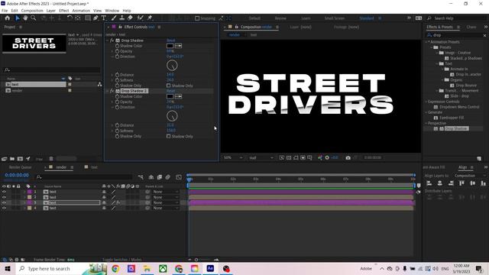Viewport: 489px width, 275px height.
Task: Click the Align Left icon in Align panel
Action: pyautogui.click(x=429, y=183)
